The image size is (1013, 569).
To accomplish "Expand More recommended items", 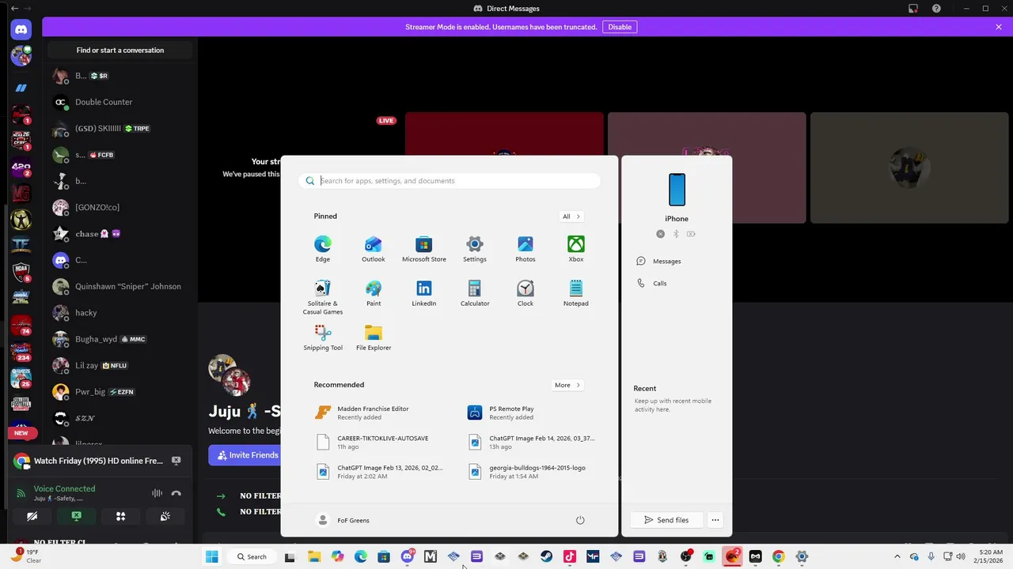I will click(567, 385).
